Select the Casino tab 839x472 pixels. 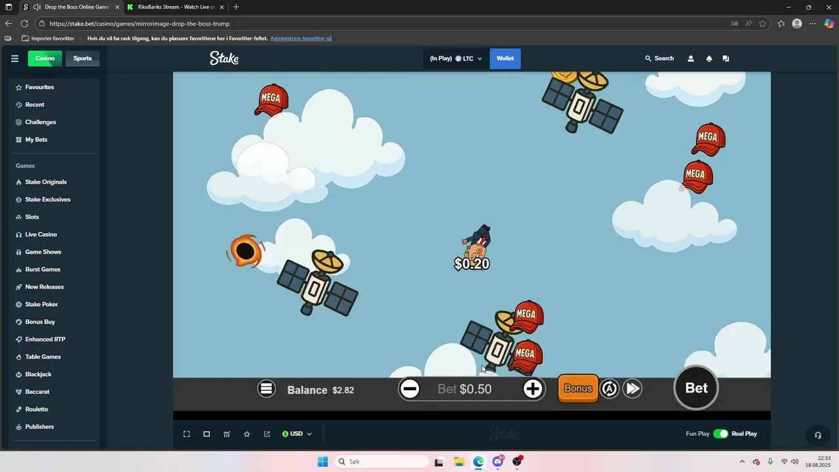(x=45, y=58)
